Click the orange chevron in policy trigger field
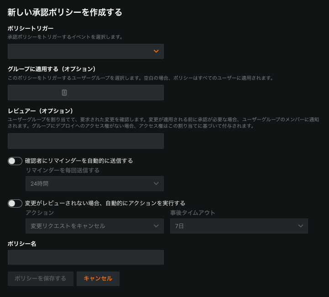The width and height of the screenshot is (329, 297). [x=156, y=52]
